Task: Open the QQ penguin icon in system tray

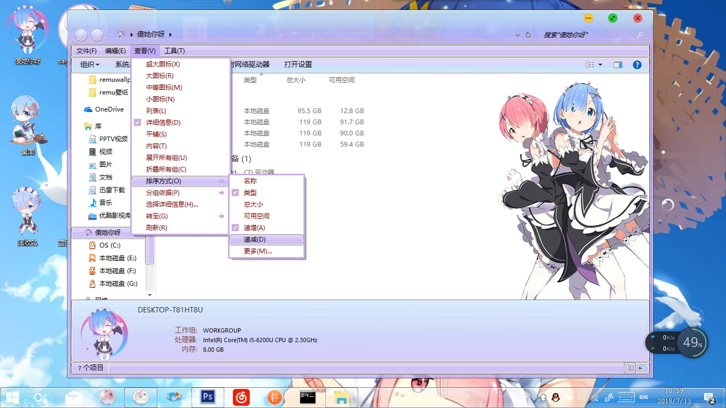Action: 555,397
